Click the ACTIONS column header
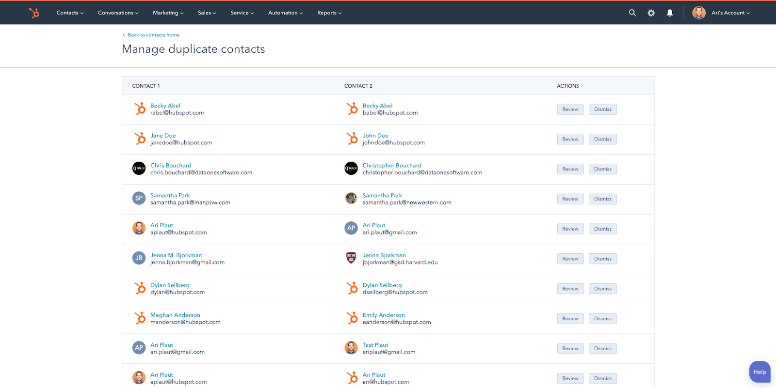The height and width of the screenshot is (388, 776). point(568,86)
